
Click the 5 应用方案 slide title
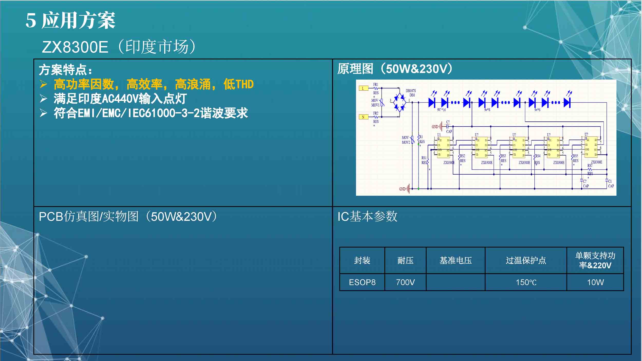point(70,21)
